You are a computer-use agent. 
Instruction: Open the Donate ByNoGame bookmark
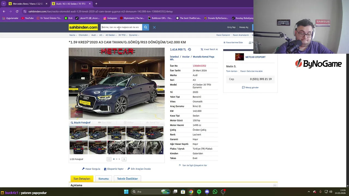tap(216, 18)
